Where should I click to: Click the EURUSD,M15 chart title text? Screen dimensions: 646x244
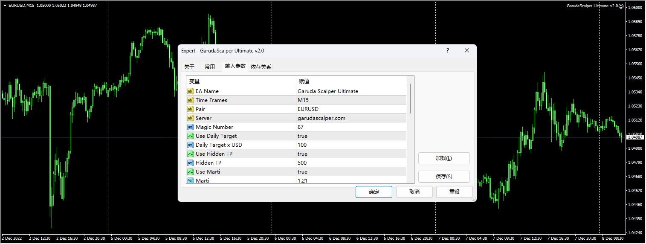[21, 6]
